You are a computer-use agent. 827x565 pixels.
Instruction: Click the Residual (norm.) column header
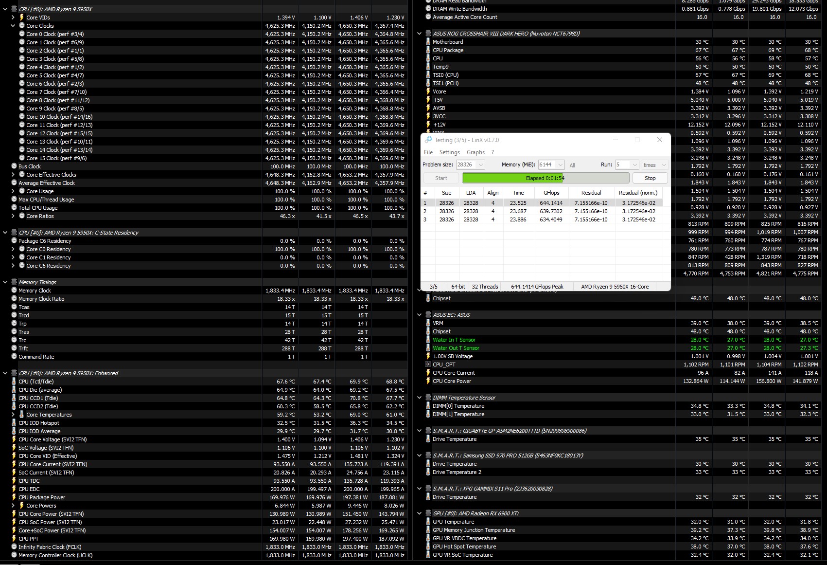[638, 193]
